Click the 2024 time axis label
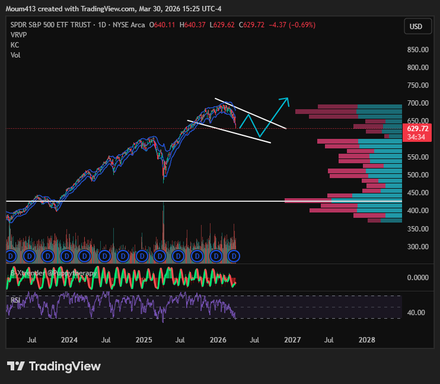The image size is (440, 384). click(69, 340)
